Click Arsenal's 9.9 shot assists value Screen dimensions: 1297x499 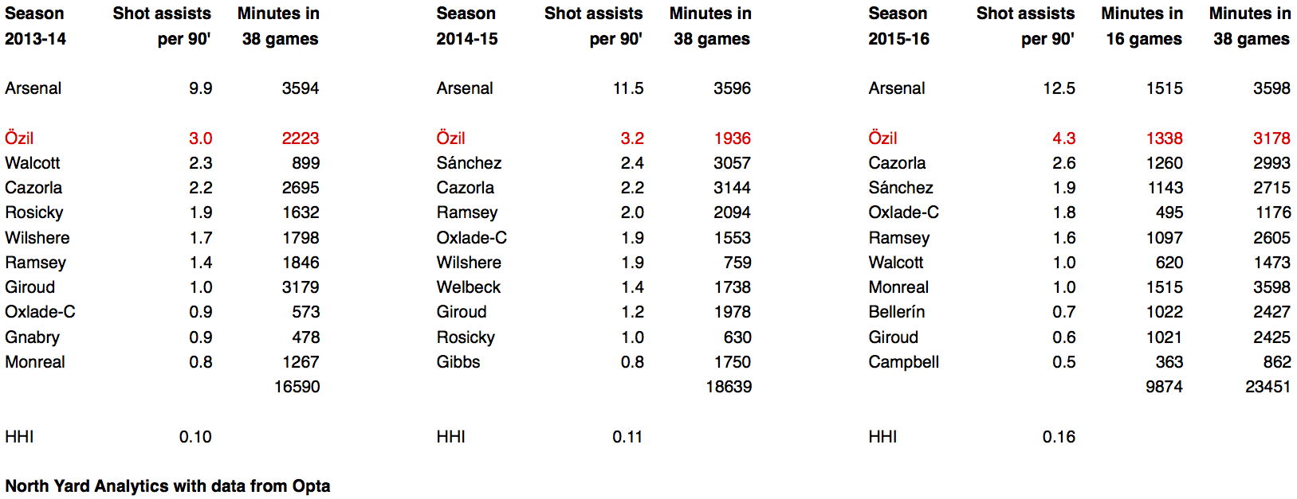coord(200,88)
